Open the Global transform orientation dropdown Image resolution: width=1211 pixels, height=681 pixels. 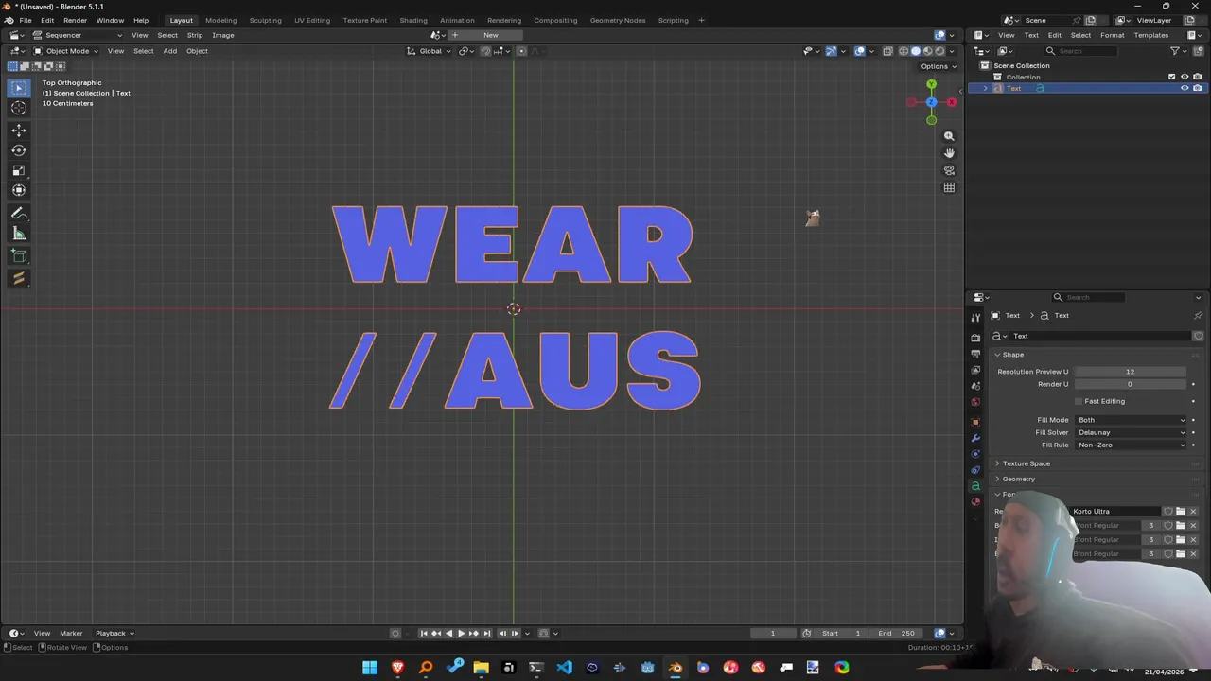[x=429, y=51]
